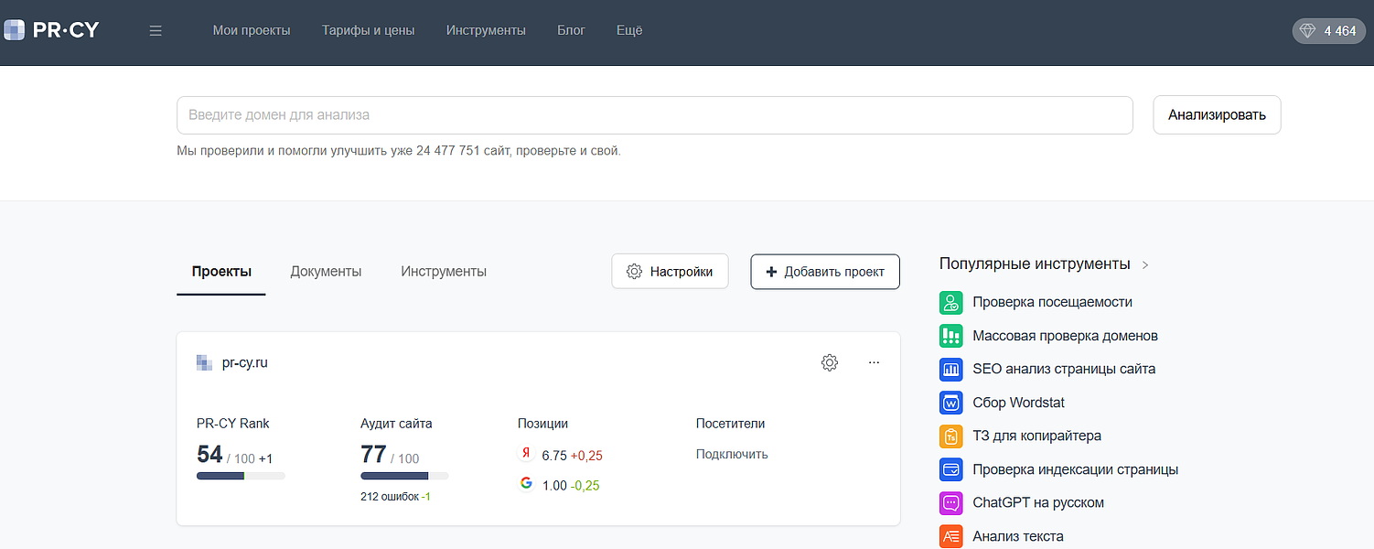Open the three-dots project options menu
This screenshot has width=1374, height=549.
874,363
